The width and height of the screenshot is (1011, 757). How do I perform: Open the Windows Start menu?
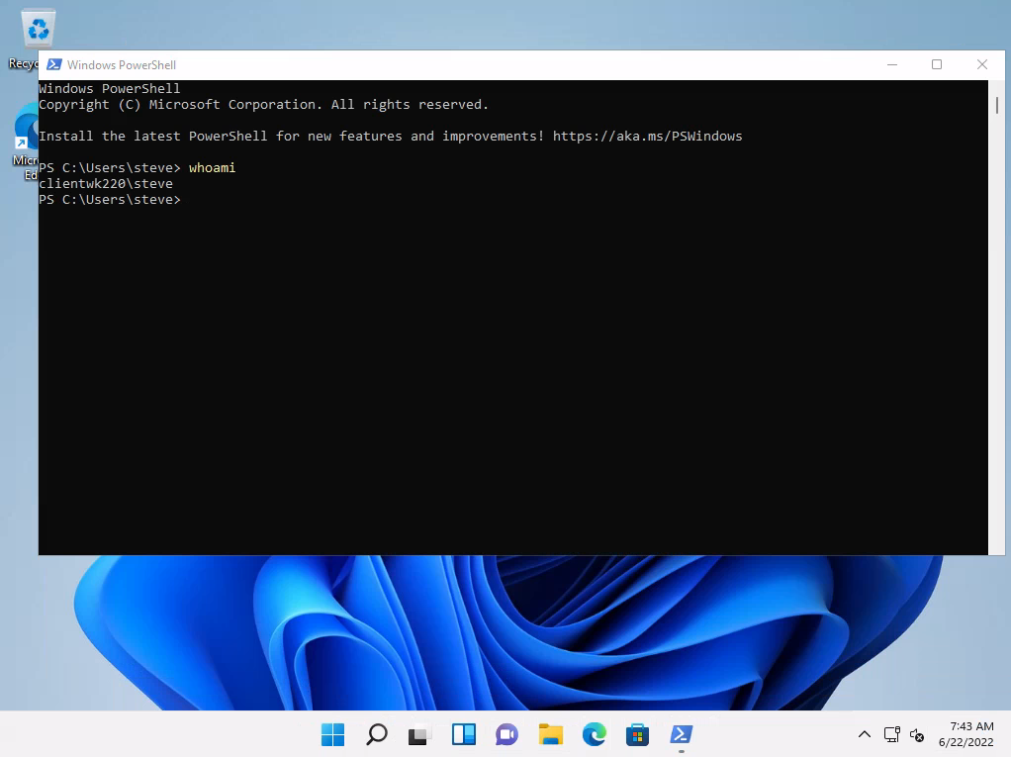332,734
